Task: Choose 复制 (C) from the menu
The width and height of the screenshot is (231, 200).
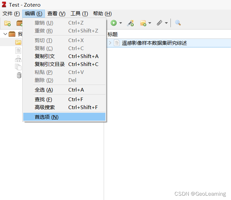Action: click(64, 48)
